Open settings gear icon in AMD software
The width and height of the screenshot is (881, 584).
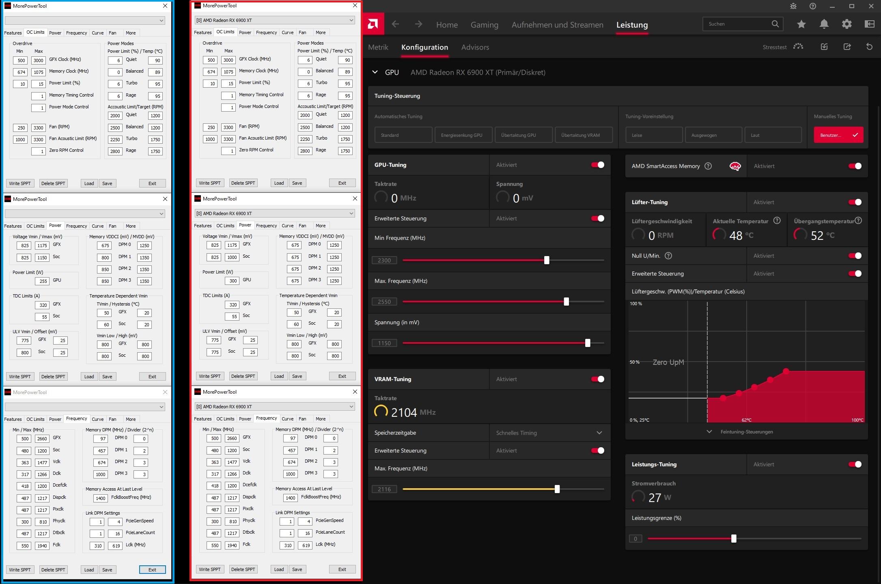tap(847, 24)
